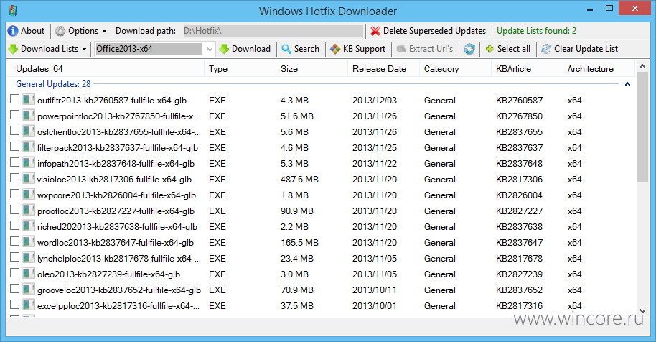Check the outlfltr2013-kb2760587 update checkbox
Image resolution: width=656 pixels, height=342 pixels.
point(14,98)
